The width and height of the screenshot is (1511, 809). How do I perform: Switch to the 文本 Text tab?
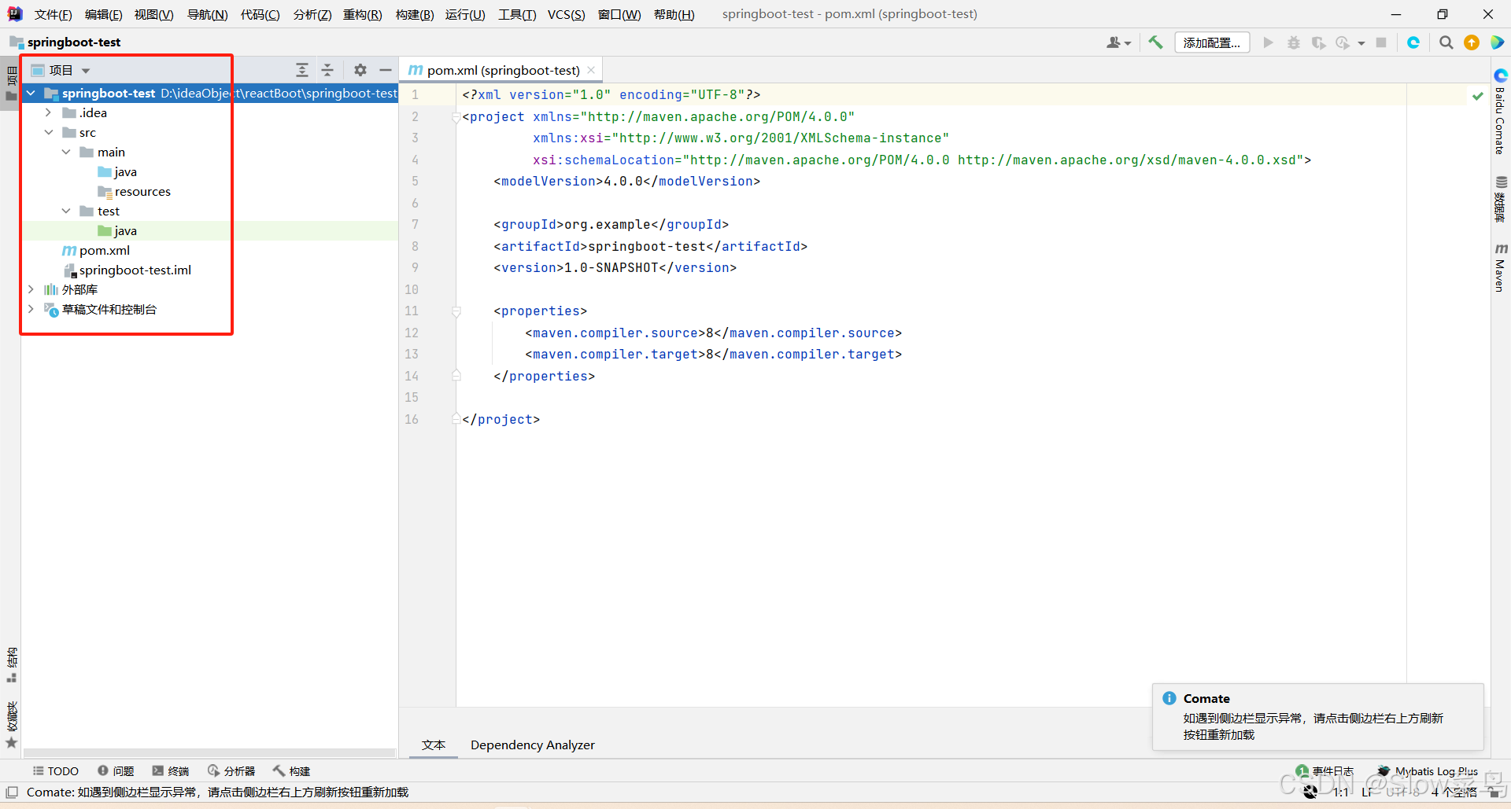tap(434, 745)
